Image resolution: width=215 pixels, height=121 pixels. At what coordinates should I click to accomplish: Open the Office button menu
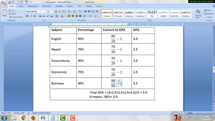3,3
